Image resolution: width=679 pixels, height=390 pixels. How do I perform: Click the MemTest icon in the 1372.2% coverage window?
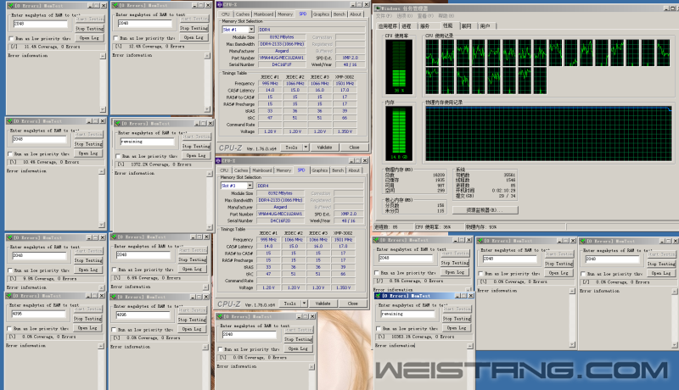[x=116, y=123]
